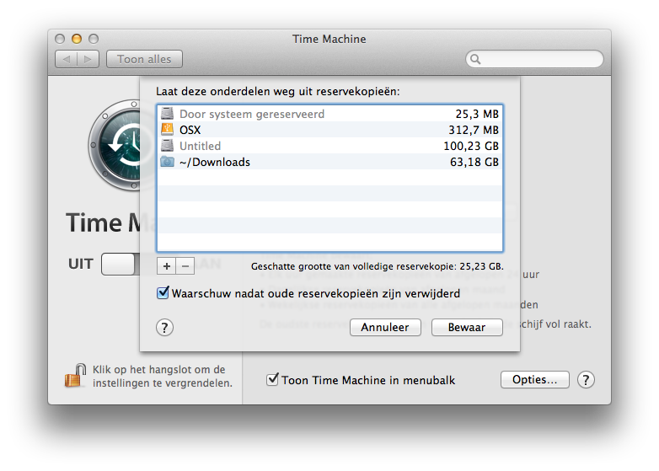The height and width of the screenshot is (471, 659).
Task: Click the padlock icon to lock settings
Action: click(x=76, y=376)
